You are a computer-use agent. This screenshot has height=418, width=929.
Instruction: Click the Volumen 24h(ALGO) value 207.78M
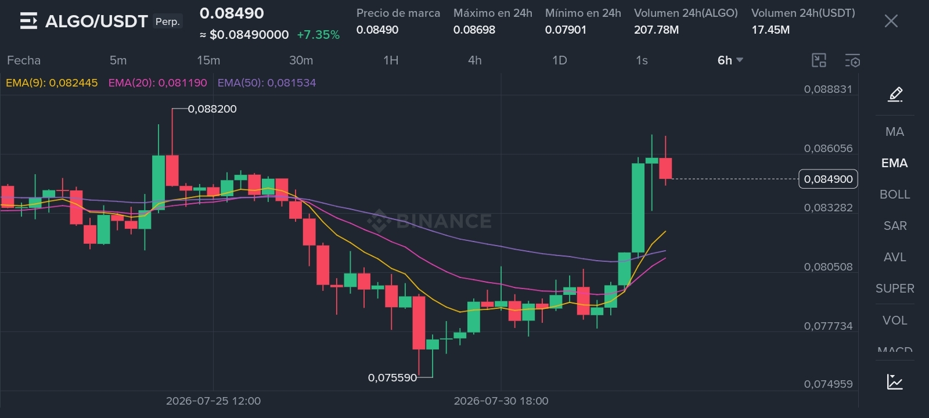point(656,30)
